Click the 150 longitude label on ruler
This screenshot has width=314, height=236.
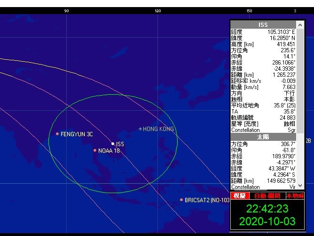[x=249, y=11]
